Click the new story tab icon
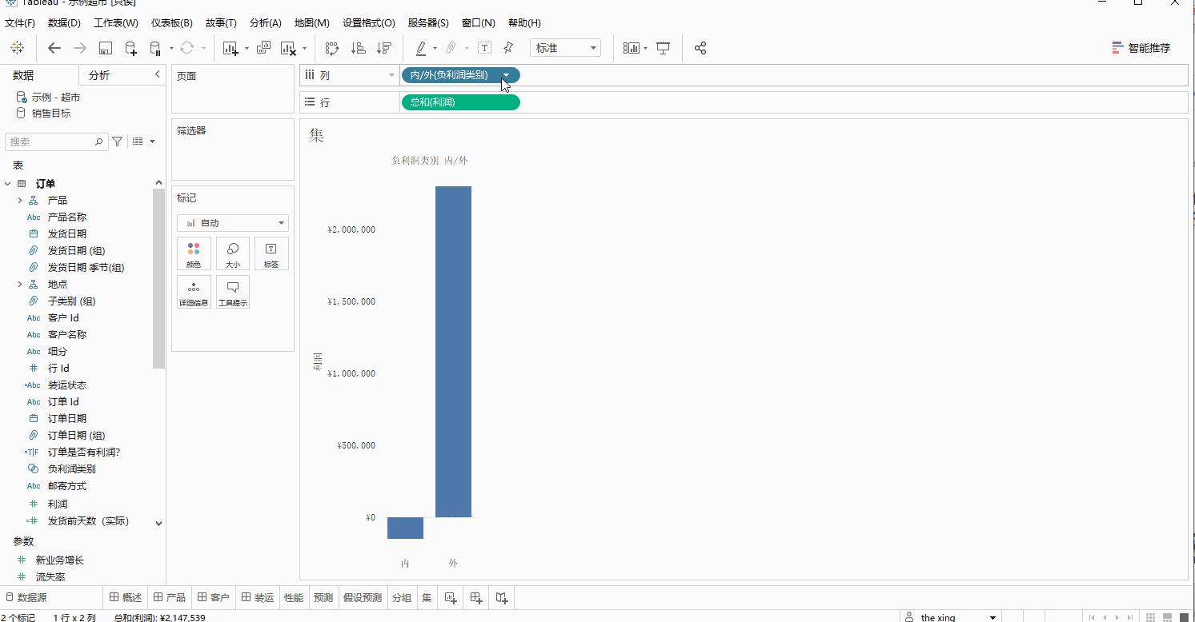 502,597
